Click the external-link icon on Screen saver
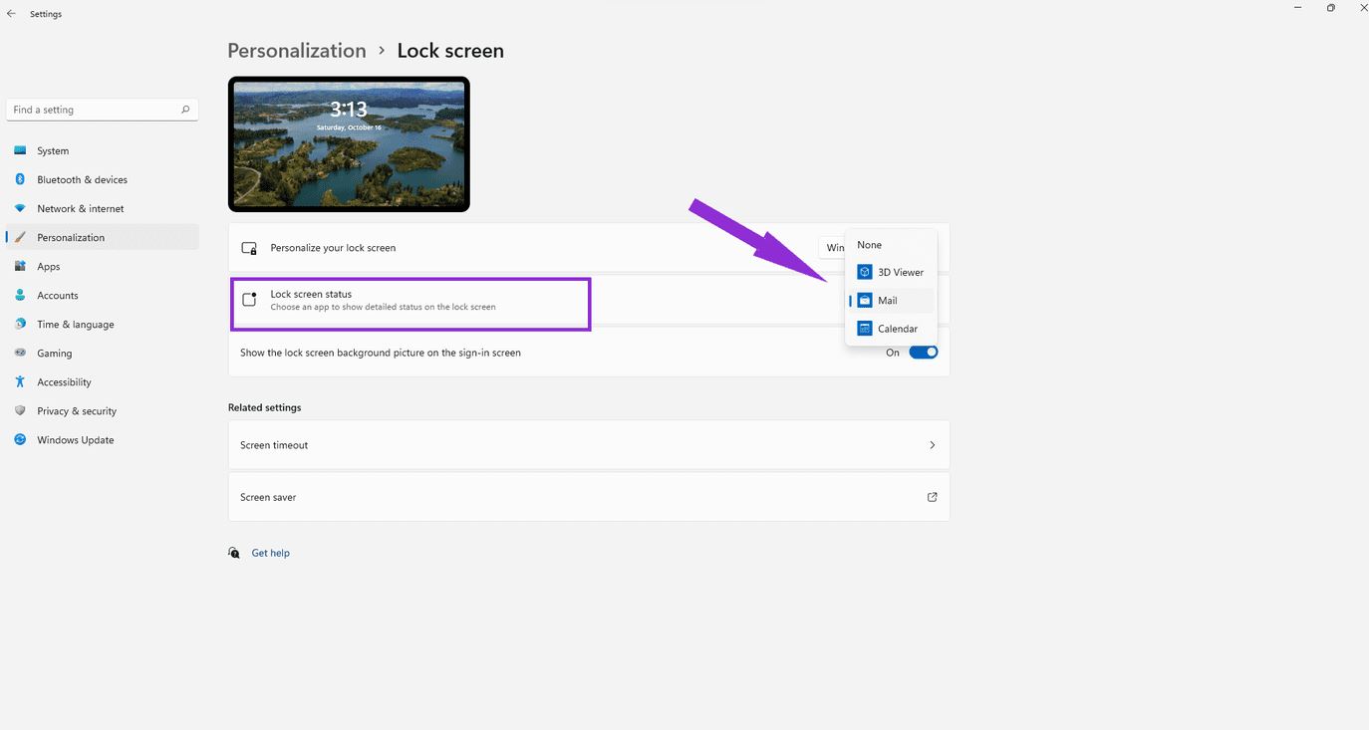This screenshot has height=730, width=1369. point(932,497)
